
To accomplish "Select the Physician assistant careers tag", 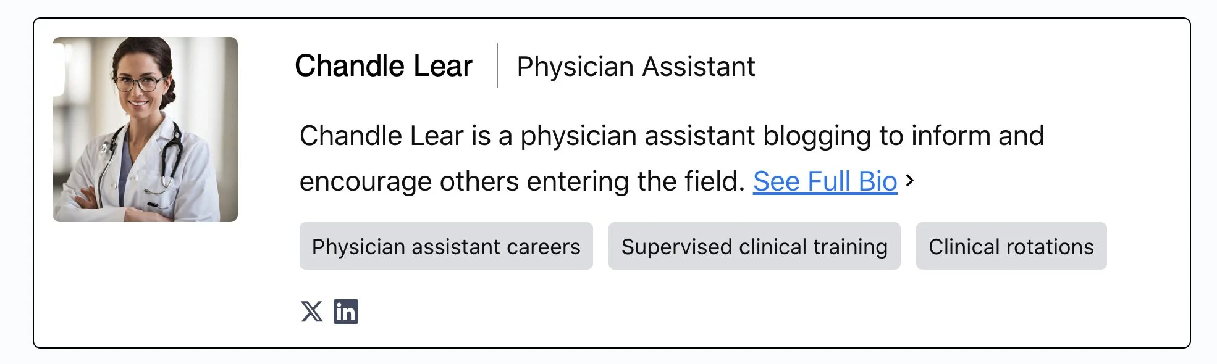I will [x=446, y=246].
